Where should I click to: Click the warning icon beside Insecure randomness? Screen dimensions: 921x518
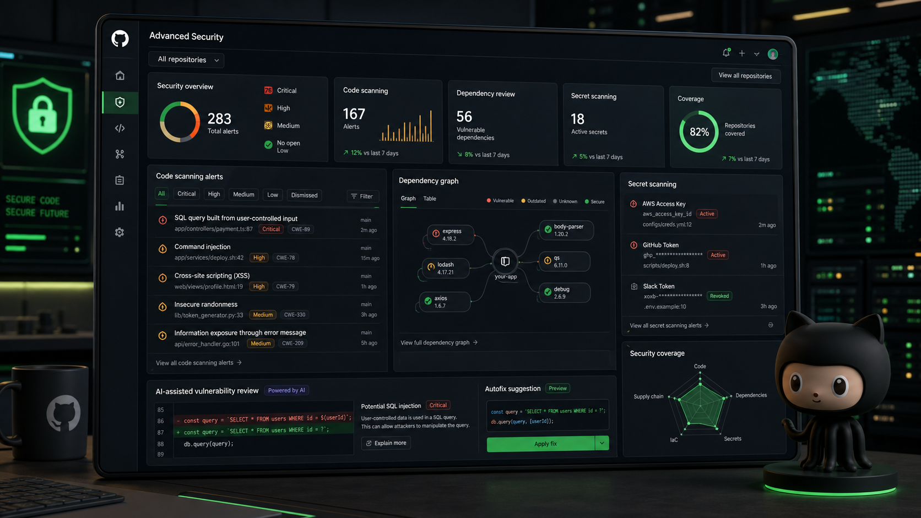[162, 307]
